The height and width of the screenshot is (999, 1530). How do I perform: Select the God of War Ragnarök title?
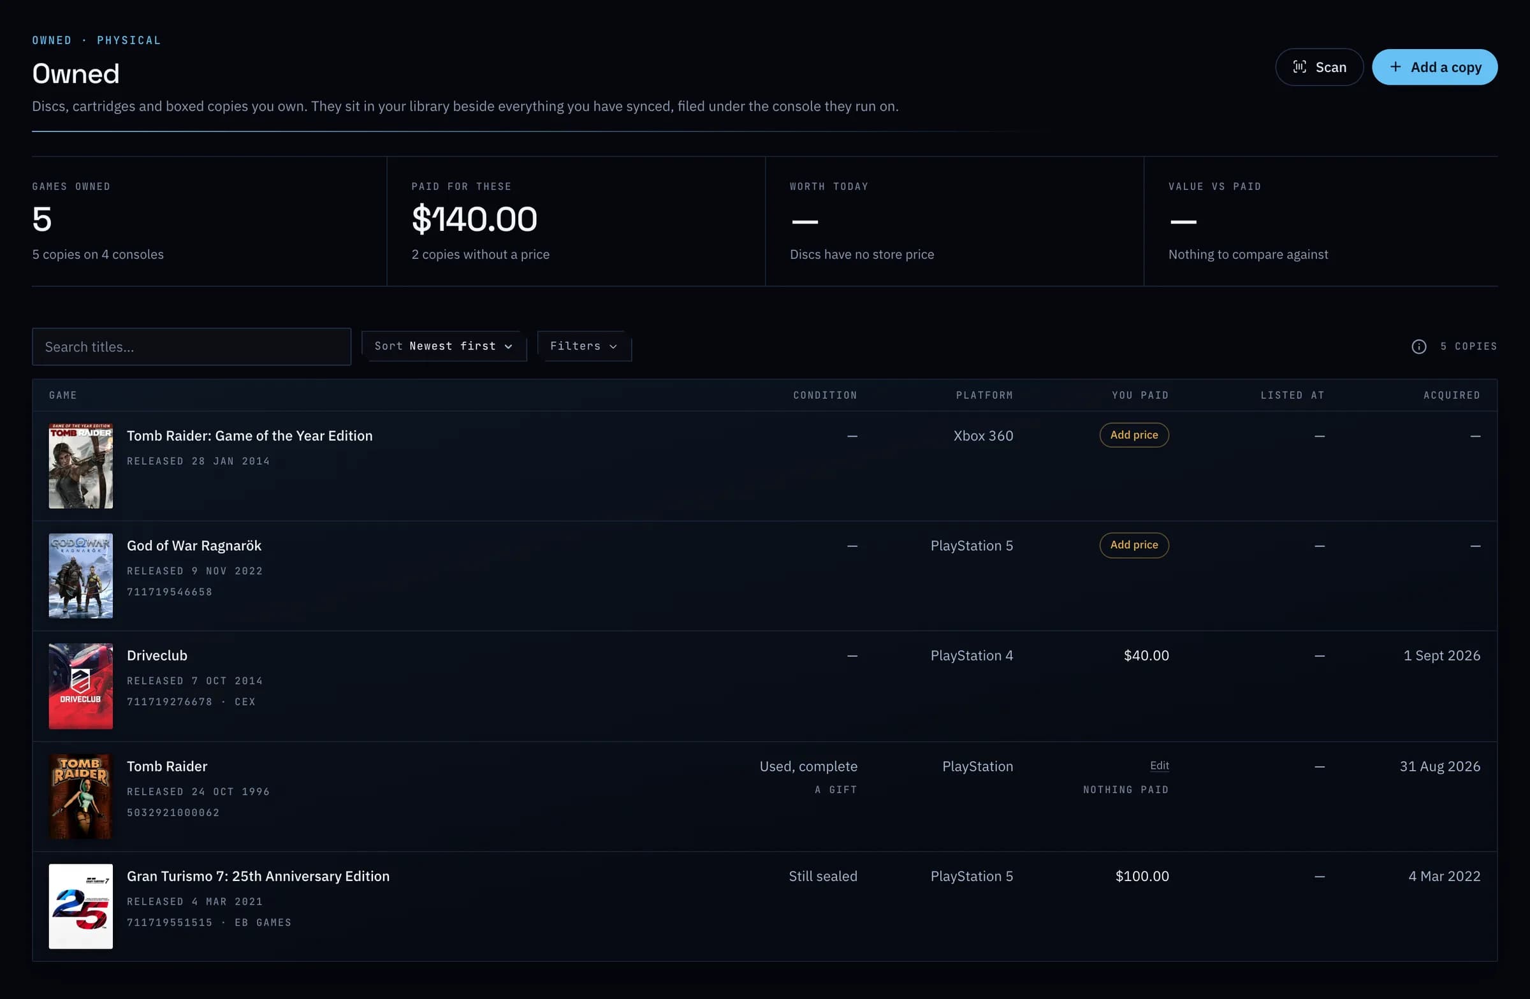tap(194, 546)
